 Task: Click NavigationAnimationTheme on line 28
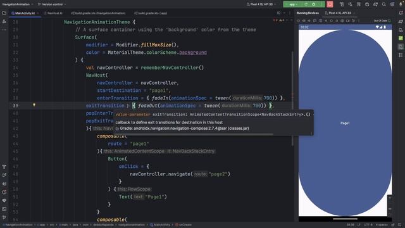pos(97,22)
